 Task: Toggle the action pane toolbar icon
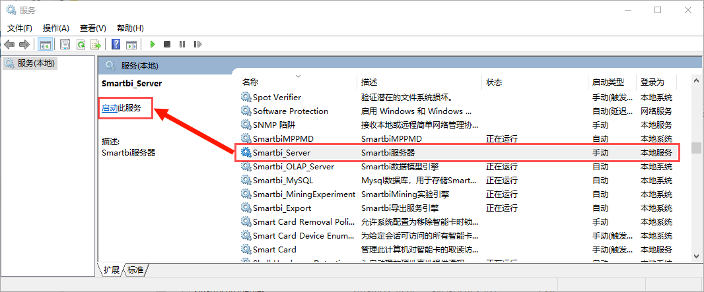pos(131,44)
